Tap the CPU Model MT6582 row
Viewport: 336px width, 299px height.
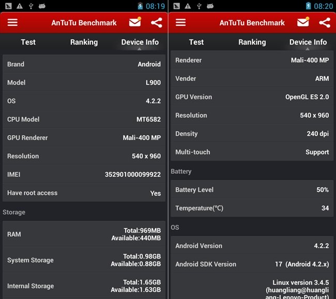pyautogui.click(x=84, y=119)
